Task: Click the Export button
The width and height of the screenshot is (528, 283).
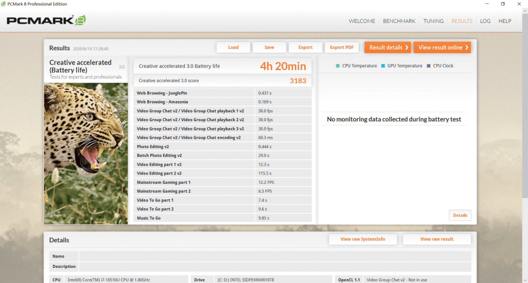Action: 306,47
